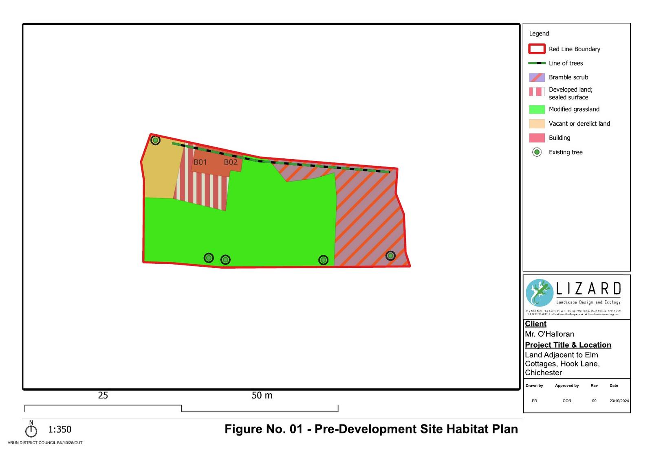Click the date 23/10/2024 in title block
Image resolution: width=652 pixels, height=460 pixels.
tap(619, 401)
